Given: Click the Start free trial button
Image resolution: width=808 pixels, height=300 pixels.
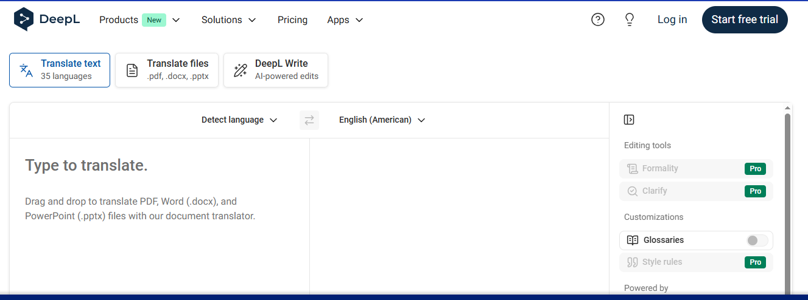Looking at the screenshot, I should [745, 19].
